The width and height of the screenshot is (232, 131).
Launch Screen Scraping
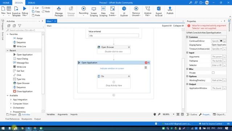coord(94,11)
